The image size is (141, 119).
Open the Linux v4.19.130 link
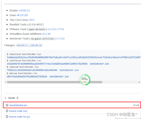[22, 15]
